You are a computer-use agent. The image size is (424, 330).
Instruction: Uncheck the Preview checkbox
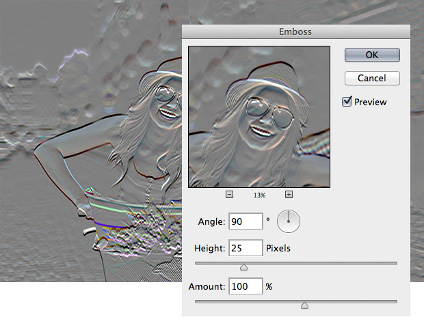347,102
